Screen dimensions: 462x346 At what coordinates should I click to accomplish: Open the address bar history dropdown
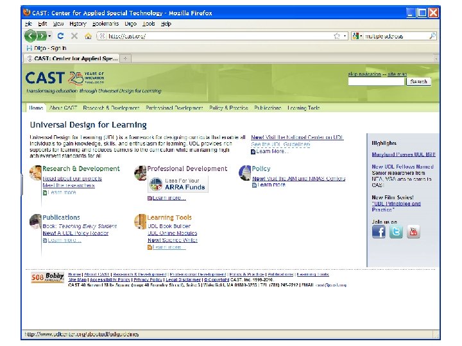[345, 36]
